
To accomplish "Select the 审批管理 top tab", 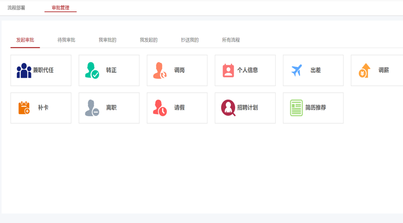I will tap(60, 8).
